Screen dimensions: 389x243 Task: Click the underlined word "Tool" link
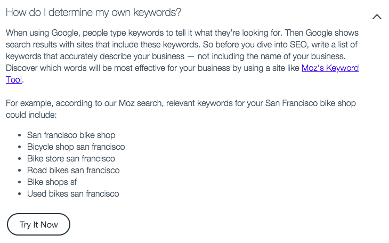[14, 80]
